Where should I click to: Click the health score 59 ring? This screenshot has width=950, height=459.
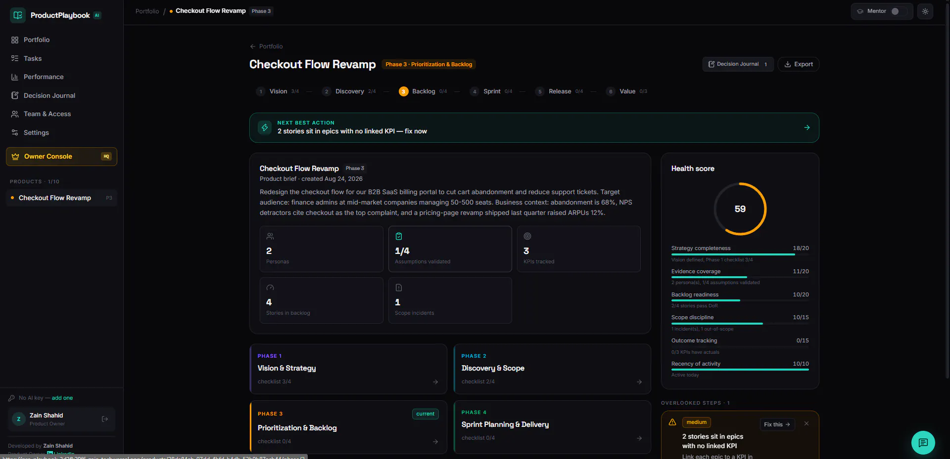click(x=740, y=209)
